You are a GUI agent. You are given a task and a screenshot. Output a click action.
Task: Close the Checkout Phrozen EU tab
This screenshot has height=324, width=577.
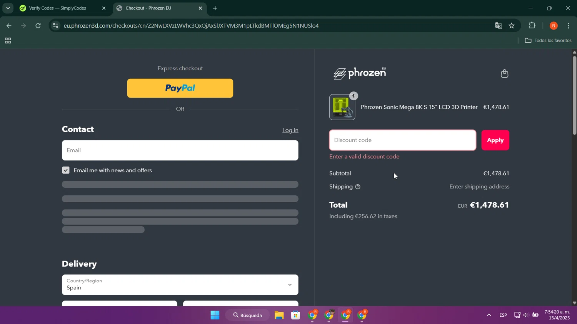pyautogui.click(x=200, y=8)
